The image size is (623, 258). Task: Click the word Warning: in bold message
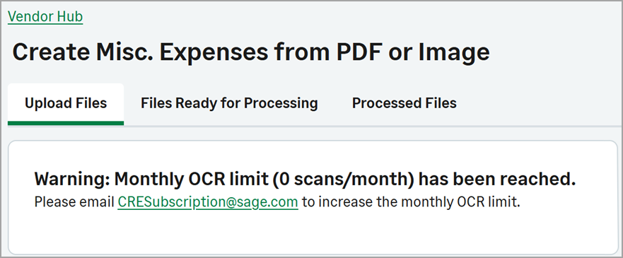pyautogui.click(x=72, y=180)
